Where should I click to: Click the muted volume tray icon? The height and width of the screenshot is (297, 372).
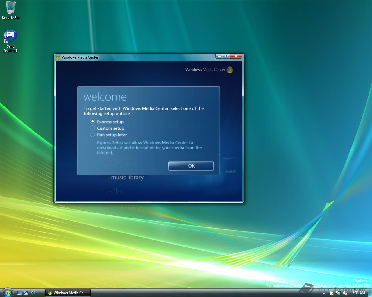coord(345,293)
